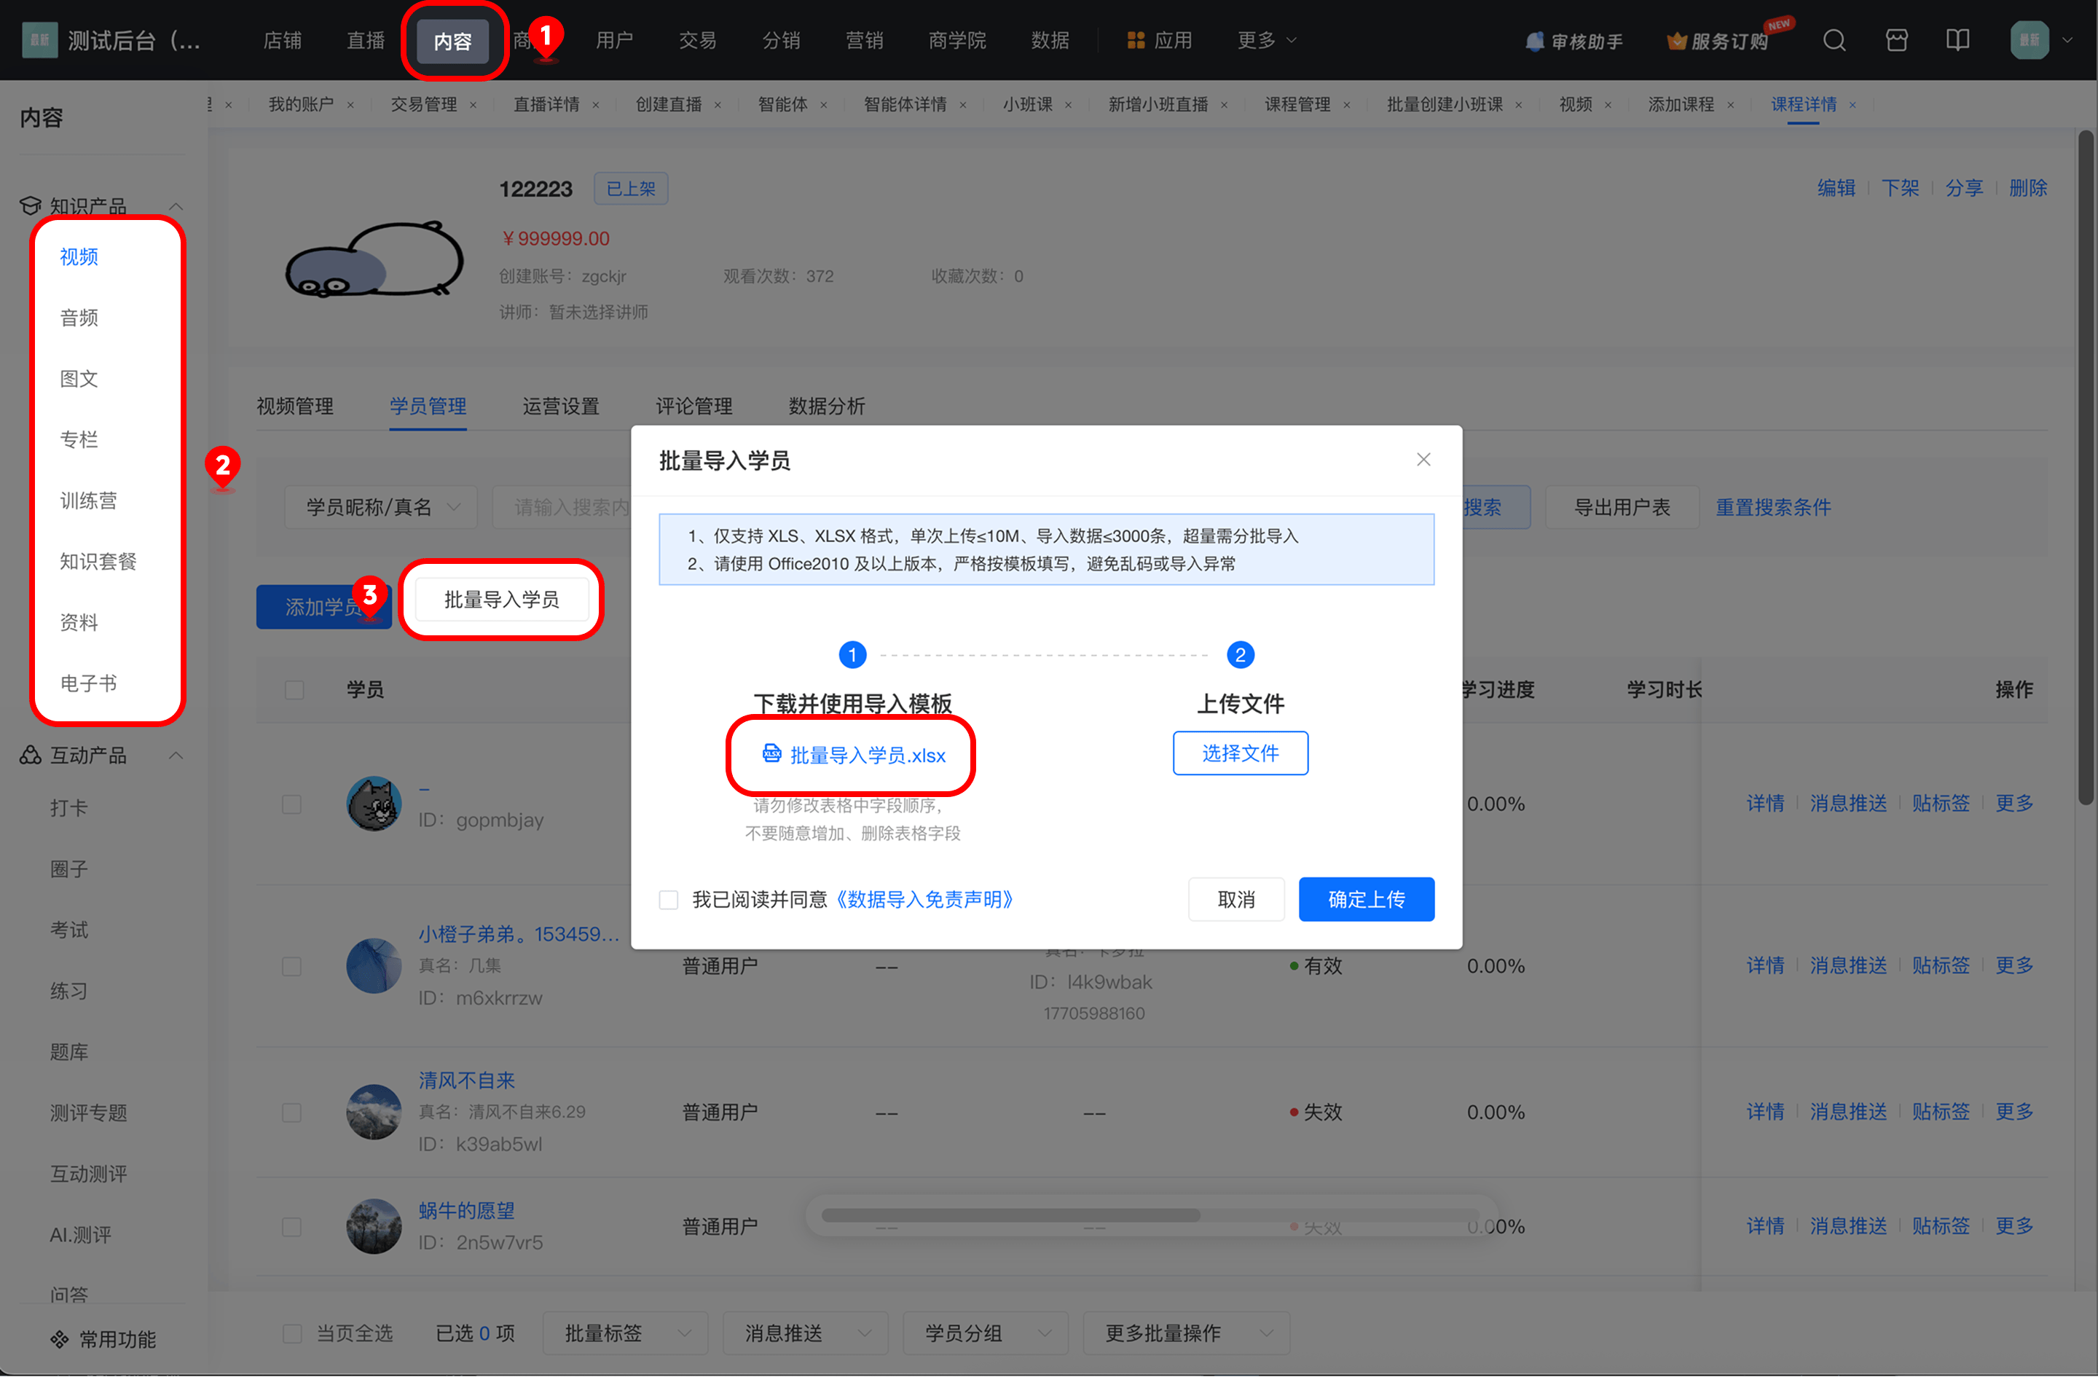Close the 智能体 tab with its x
2098x1377 pixels.
(x=823, y=105)
